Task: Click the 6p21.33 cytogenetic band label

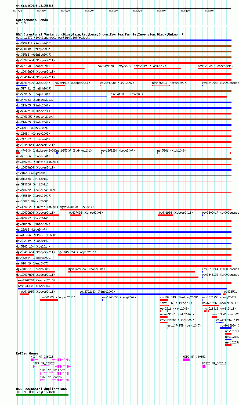Action: point(22,23)
